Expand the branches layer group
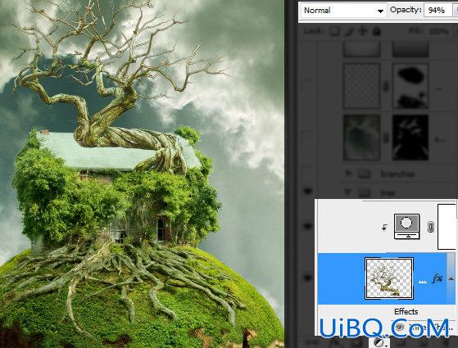The image size is (458, 348). click(x=348, y=174)
